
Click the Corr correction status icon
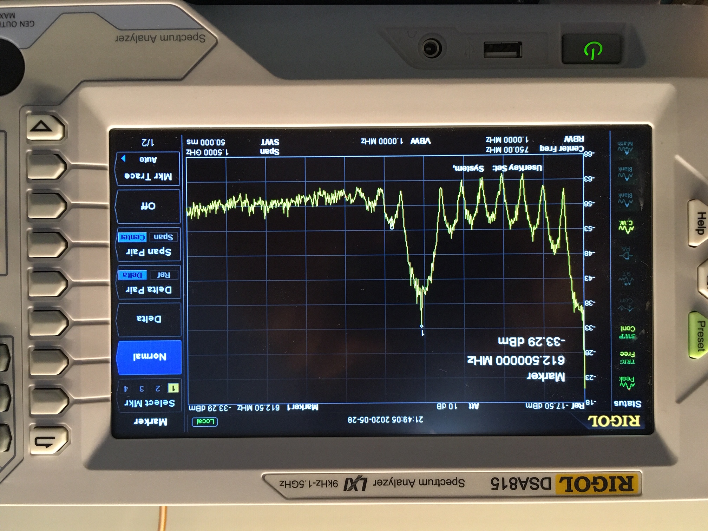[x=626, y=305]
